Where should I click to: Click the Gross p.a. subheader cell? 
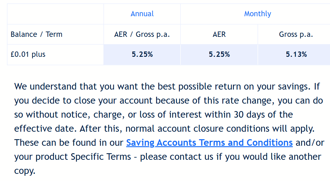pos(296,34)
